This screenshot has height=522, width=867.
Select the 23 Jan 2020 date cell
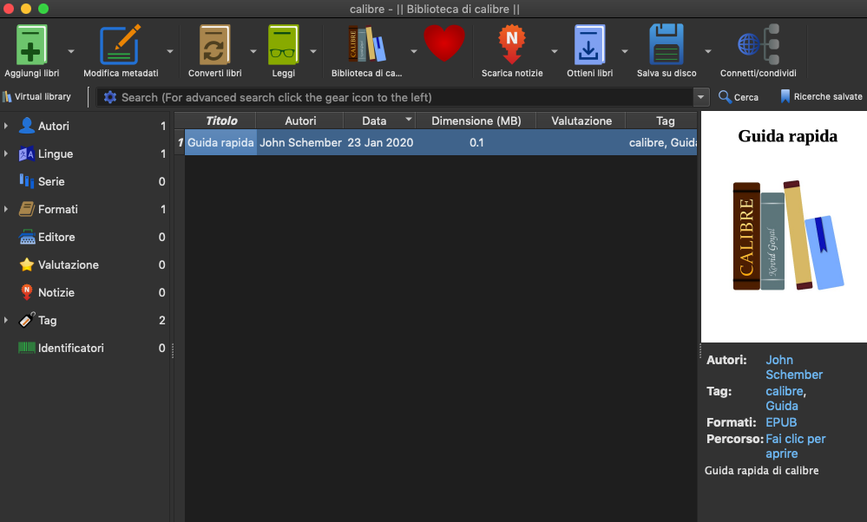tap(380, 142)
